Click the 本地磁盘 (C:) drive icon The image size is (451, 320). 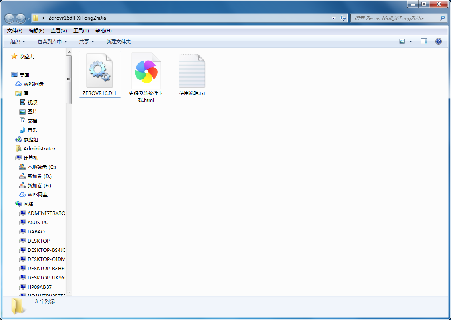pyautogui.click(x=22, y=167)
